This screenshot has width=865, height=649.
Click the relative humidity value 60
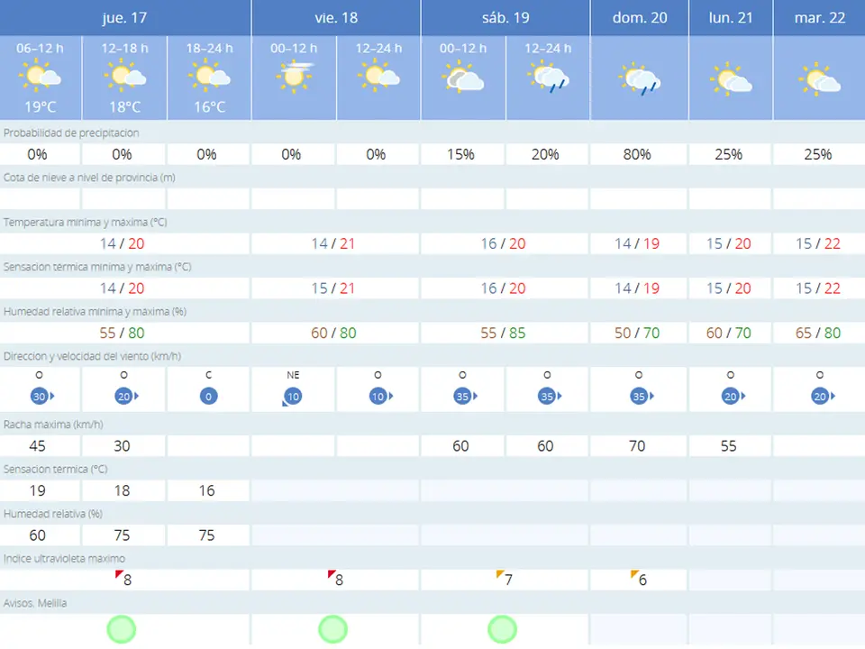point(38,535)
